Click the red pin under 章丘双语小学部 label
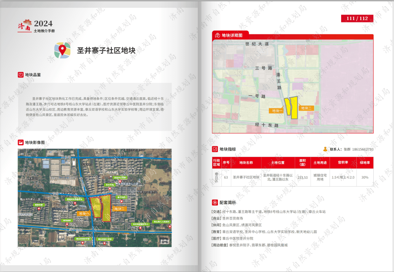Screen dimensions: 394x272 tap(104, 243)
